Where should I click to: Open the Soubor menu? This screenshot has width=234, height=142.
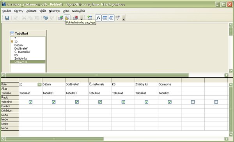(x=7, y=11)
